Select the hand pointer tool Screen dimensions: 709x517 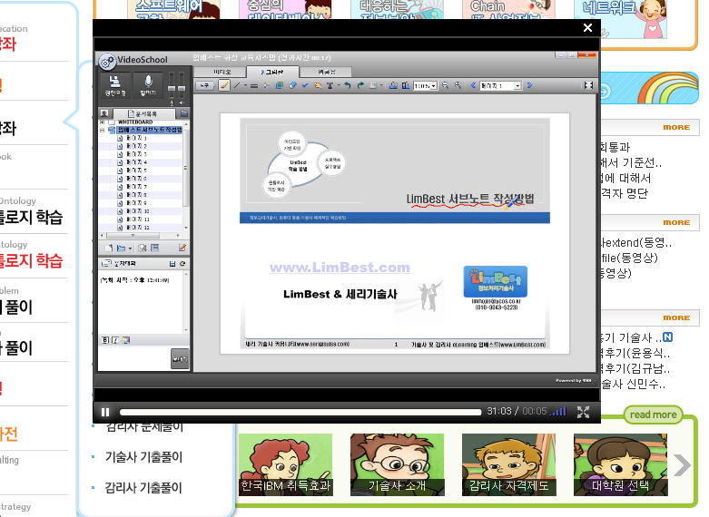pyautogui.click(x=318, y=85)
